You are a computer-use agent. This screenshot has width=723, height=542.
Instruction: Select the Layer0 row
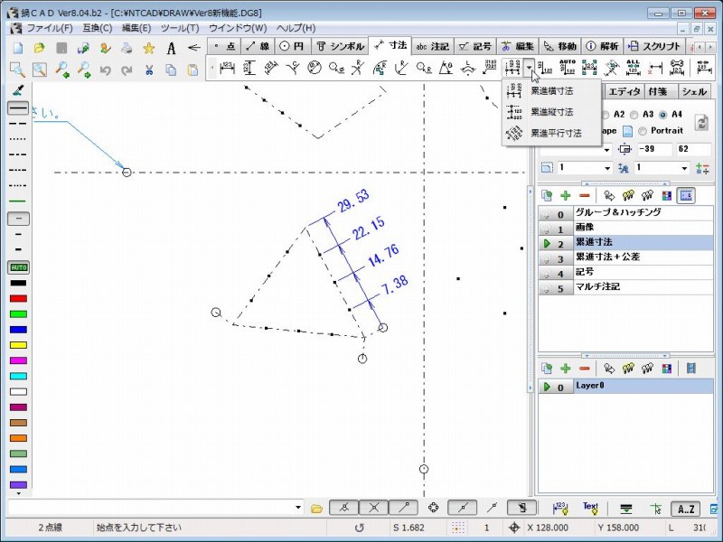click(x=625, y=387)
